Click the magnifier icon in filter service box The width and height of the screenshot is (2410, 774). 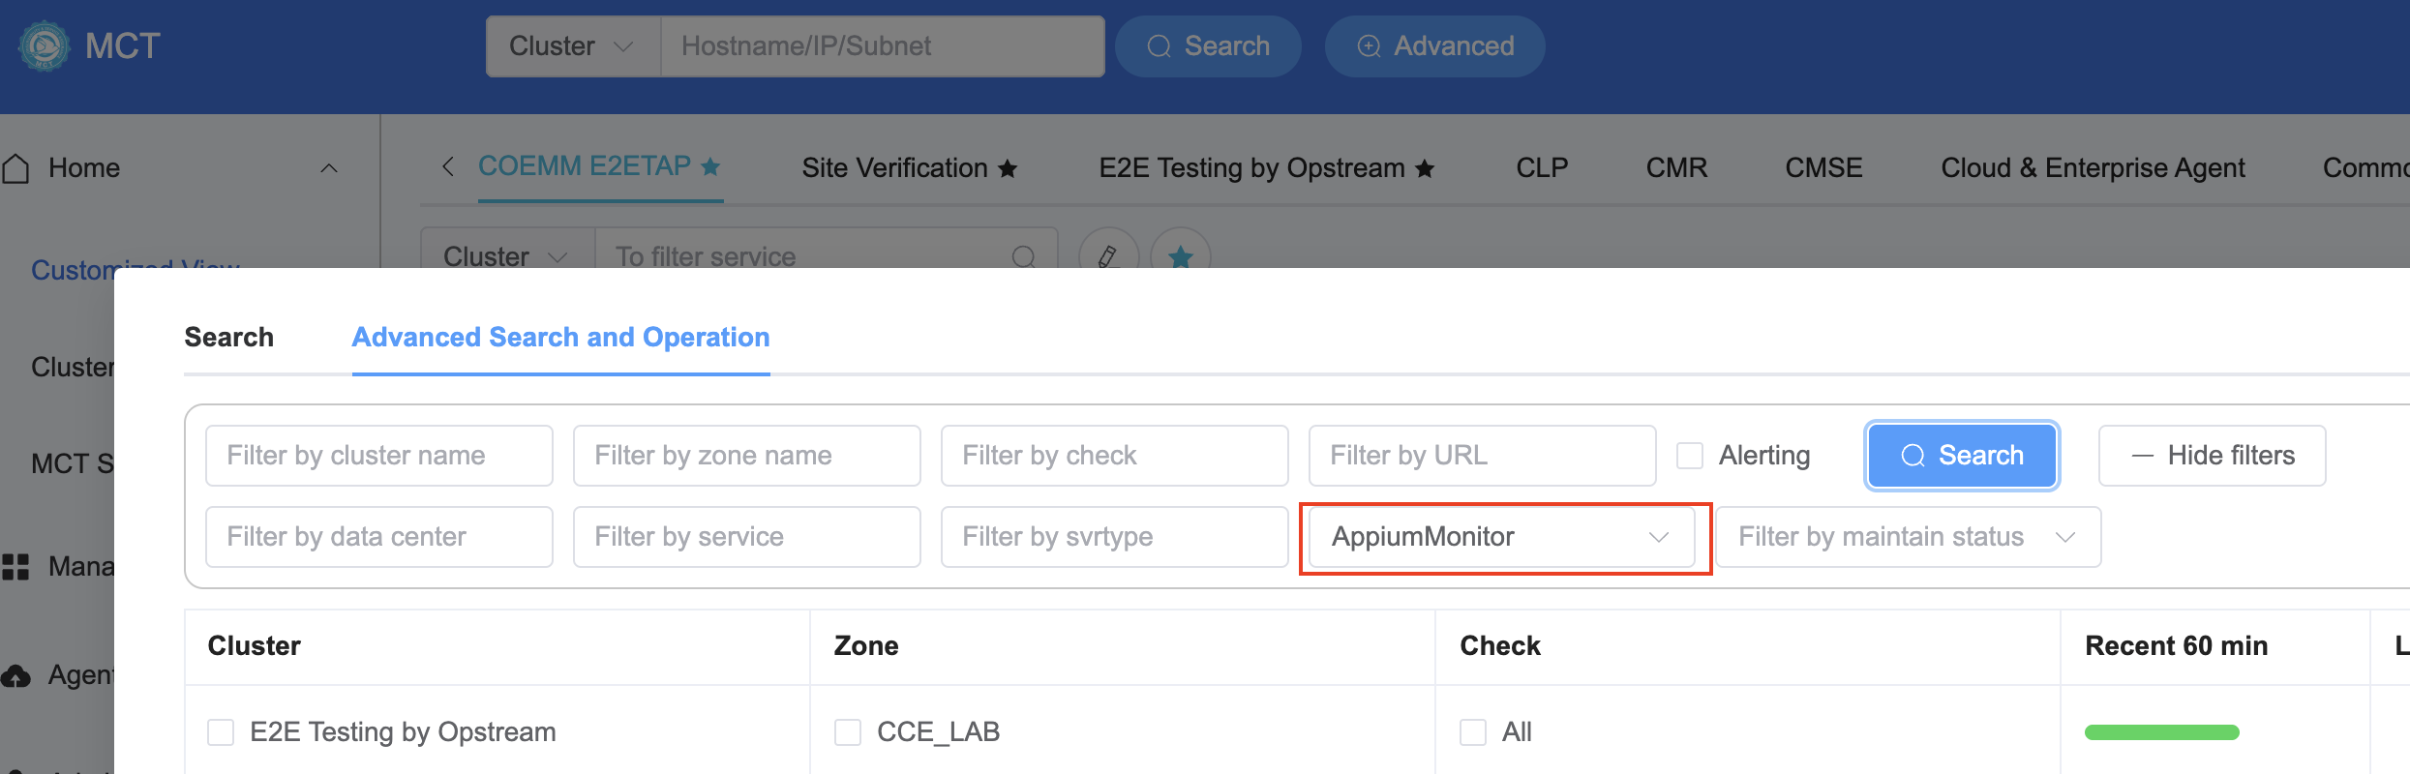click(1023, 256)
